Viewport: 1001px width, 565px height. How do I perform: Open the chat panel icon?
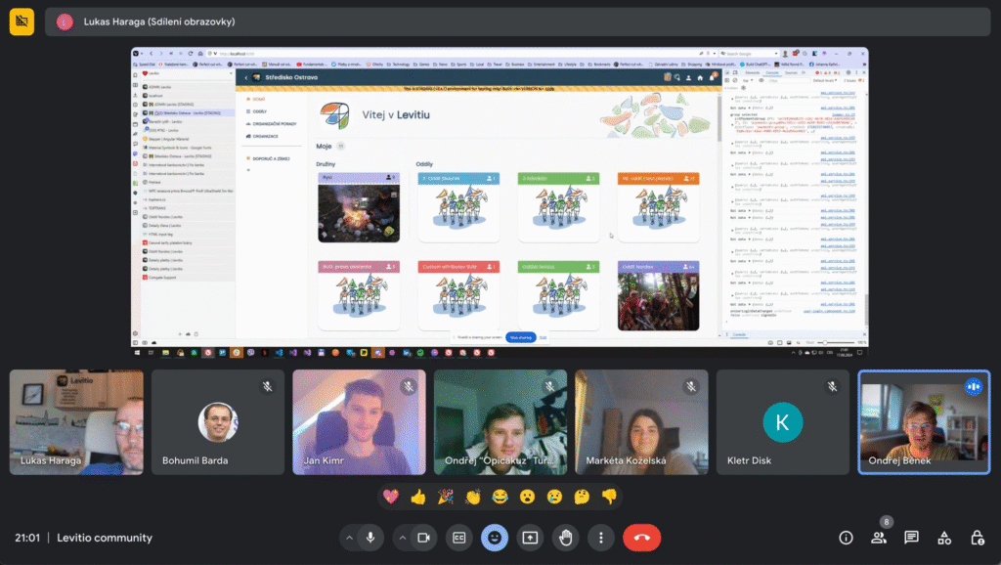912,538
